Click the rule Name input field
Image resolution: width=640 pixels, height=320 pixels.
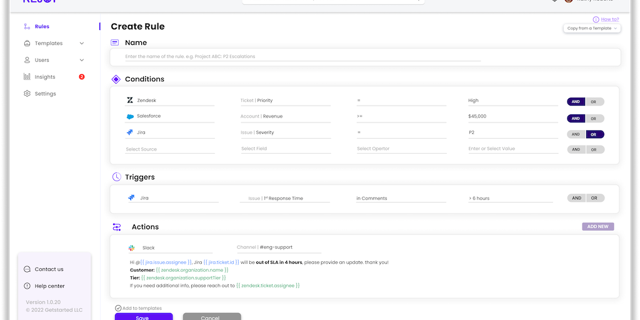click(302, 56)
